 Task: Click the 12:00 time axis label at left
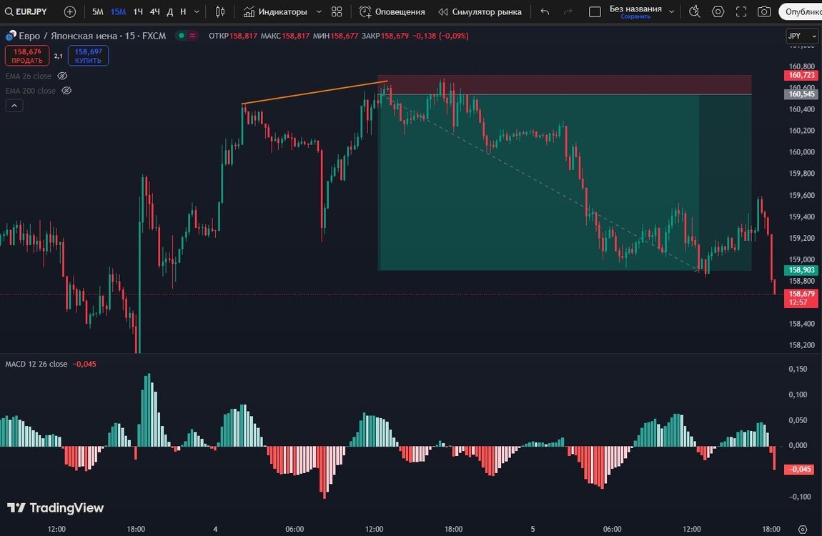(56, 529)
